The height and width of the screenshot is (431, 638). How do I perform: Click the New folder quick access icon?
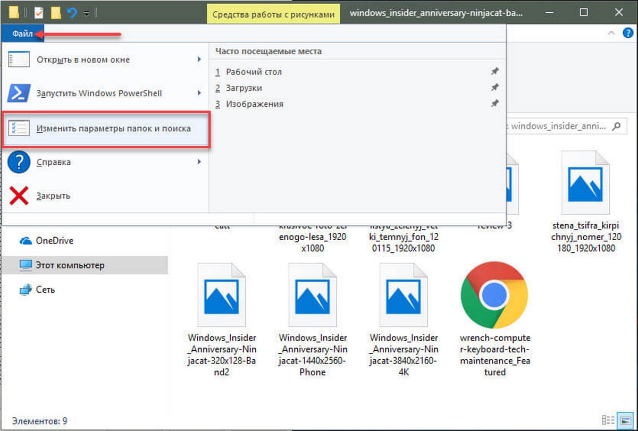pos(55,12)
